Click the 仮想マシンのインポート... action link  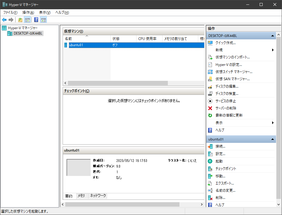[233, 57]
